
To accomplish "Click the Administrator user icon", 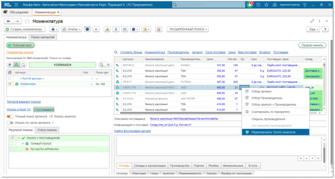I will point(275,4).
